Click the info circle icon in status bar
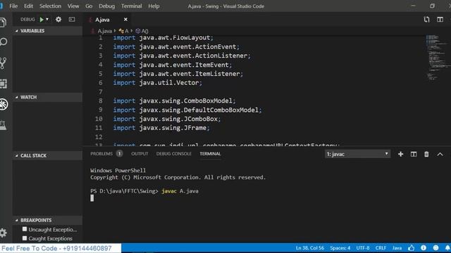 click(424, 248)
